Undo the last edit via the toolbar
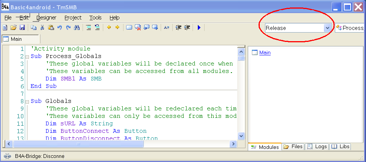Screen dimensions: 366x162 click(x=60, y=28)
